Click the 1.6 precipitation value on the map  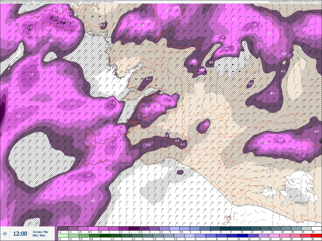(112, 103)
